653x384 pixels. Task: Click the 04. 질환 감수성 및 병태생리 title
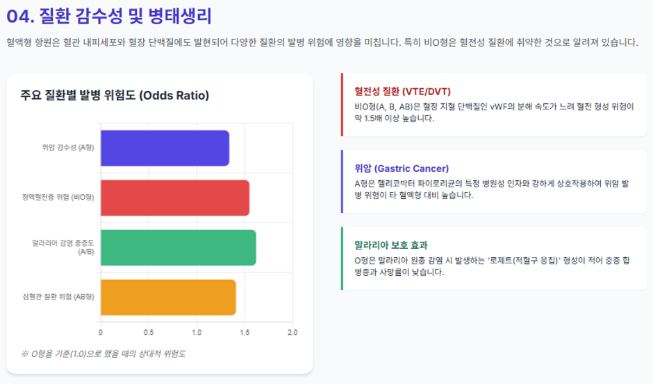click(x=109, y=16)
